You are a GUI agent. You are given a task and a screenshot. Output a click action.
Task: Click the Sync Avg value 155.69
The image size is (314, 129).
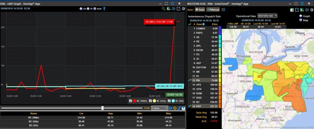pyautogui.click(x=214, y=112)
